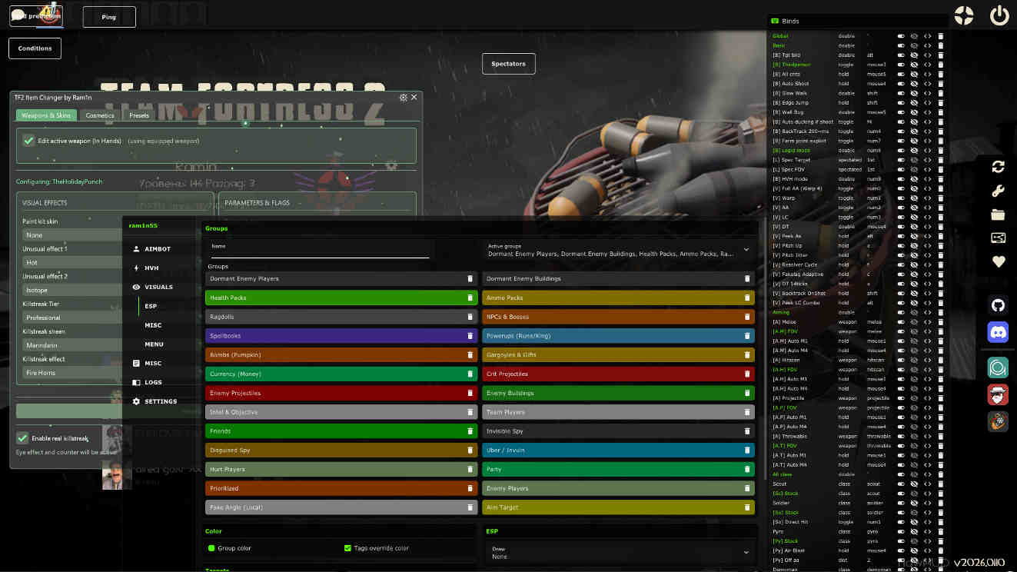Open the folder icon in right sidebar
The height and width of the screenshot is (572, 1017).
[x=998, y=214]
